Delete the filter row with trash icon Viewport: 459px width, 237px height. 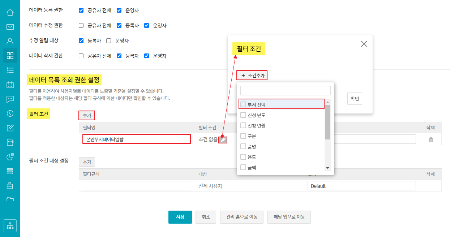[x=431, y=140]
